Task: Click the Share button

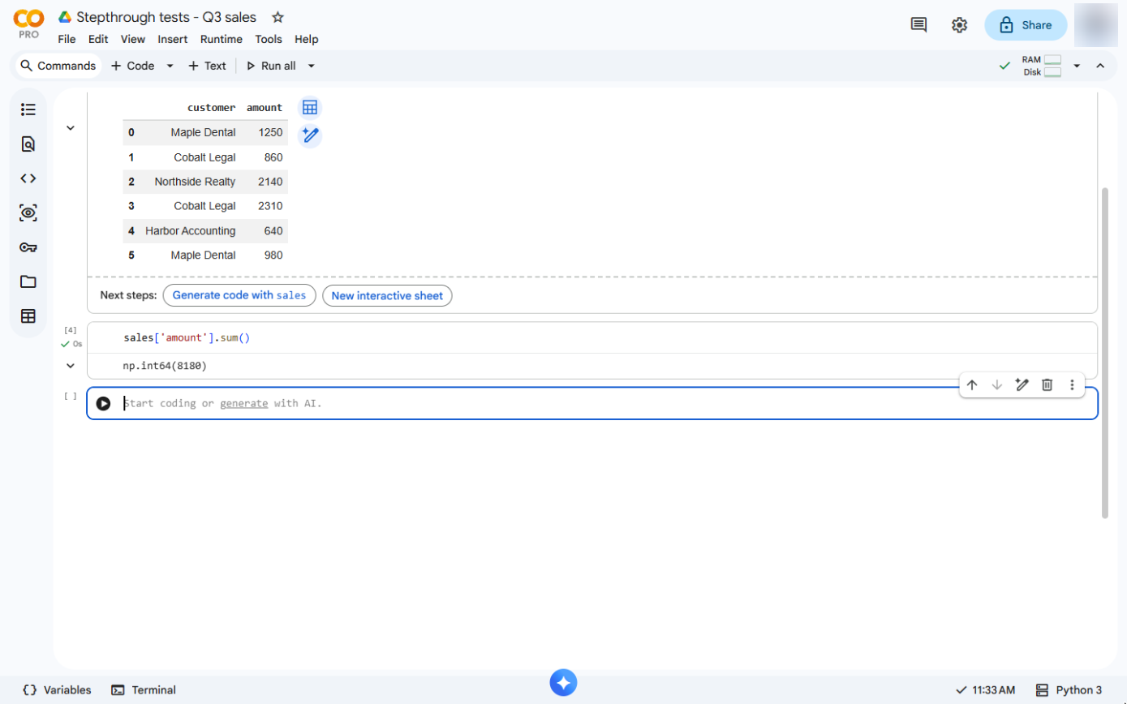Action: 1026,25
